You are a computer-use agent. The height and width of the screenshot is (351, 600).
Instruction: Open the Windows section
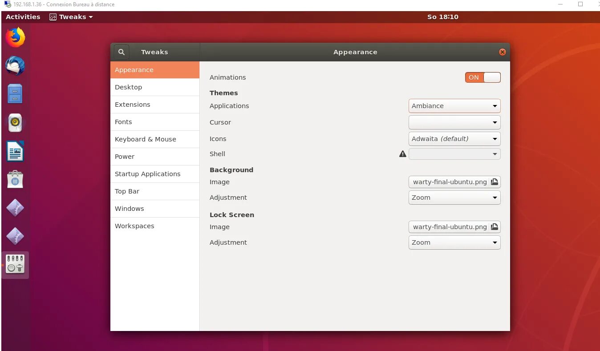coord(155,209)
